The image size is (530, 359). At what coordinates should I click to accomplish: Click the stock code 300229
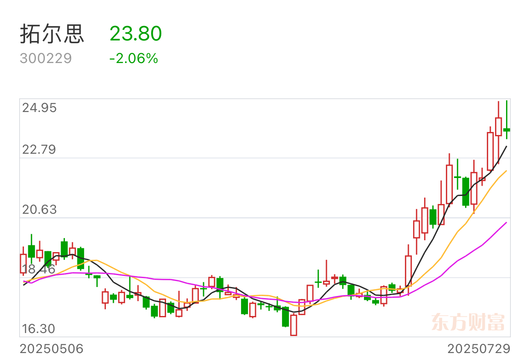[46, 58]
